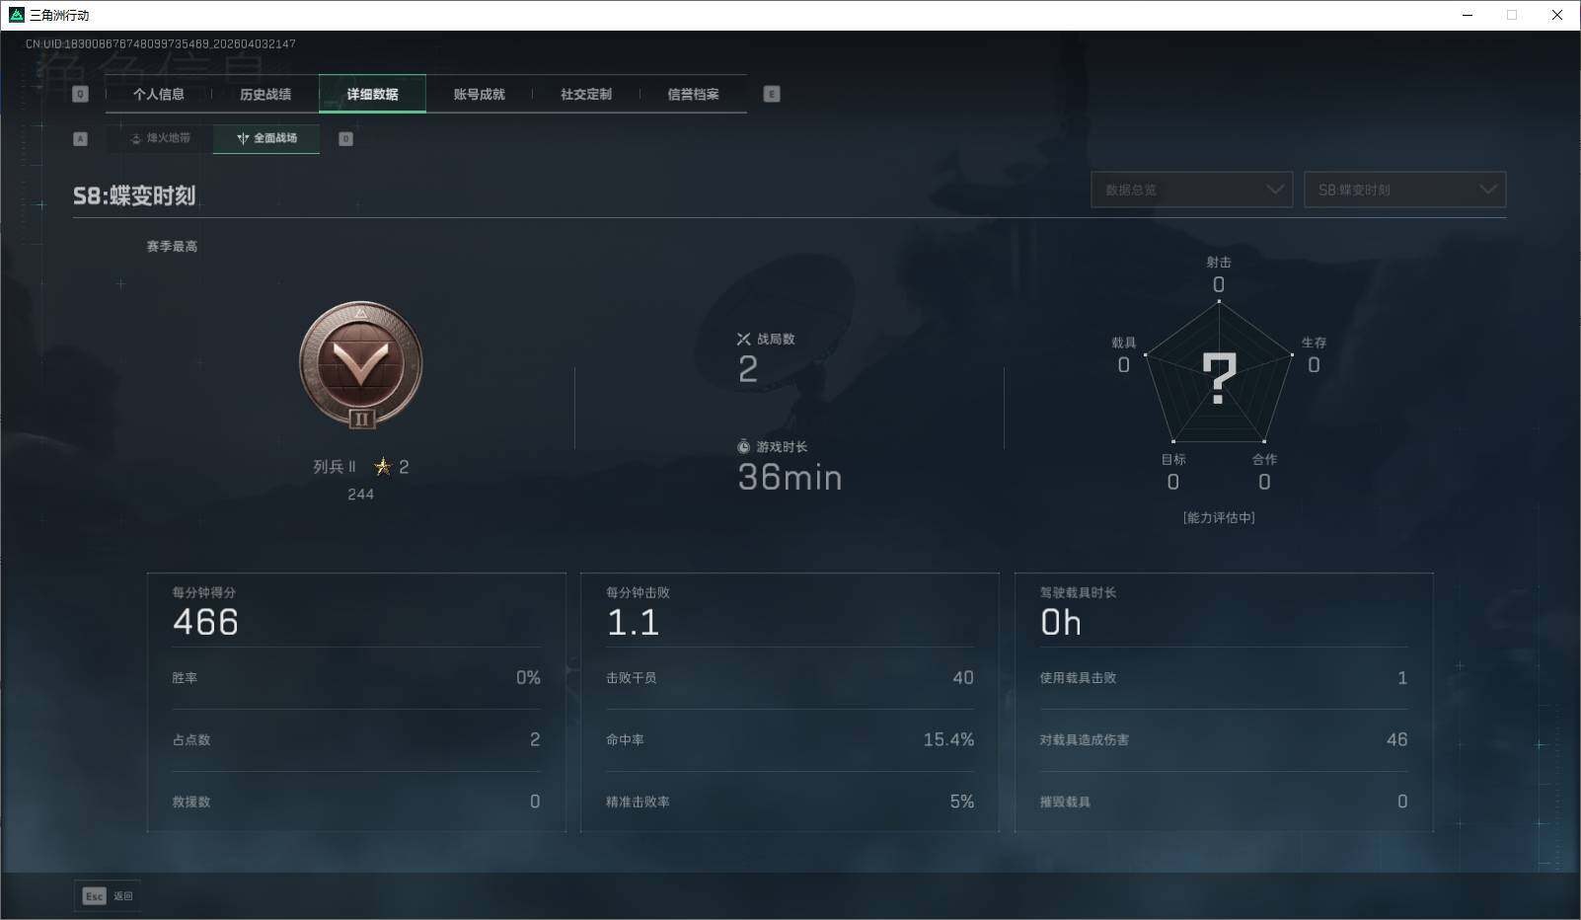This screenshot has height=920, width=1581.
Task: Select the 全面战场 mode sub-tab
Action: tap(266, 138)
